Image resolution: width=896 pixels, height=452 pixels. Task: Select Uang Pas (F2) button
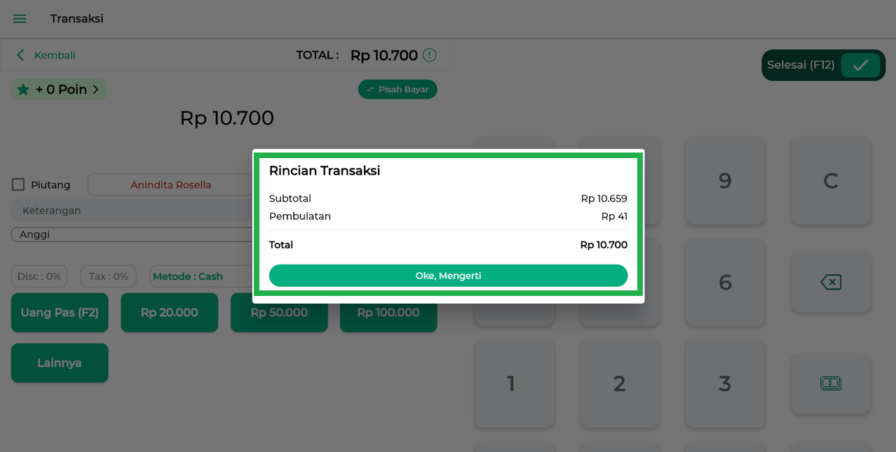tap(60, 313)
